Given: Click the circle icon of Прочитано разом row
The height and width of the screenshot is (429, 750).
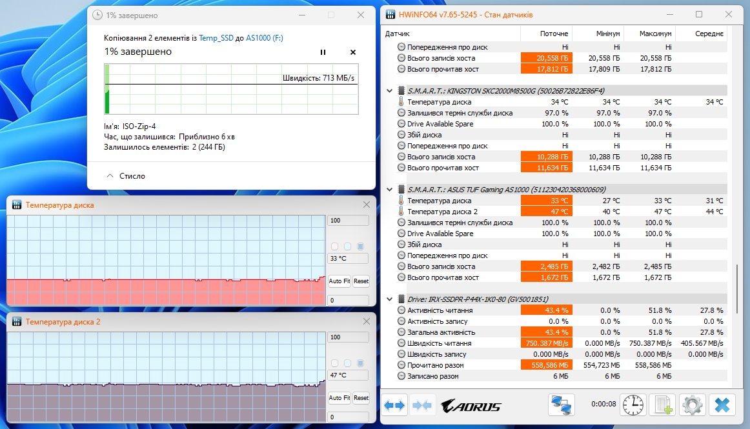Looking at the screenshot, I should pyautogui.click(x=401, y=365).
